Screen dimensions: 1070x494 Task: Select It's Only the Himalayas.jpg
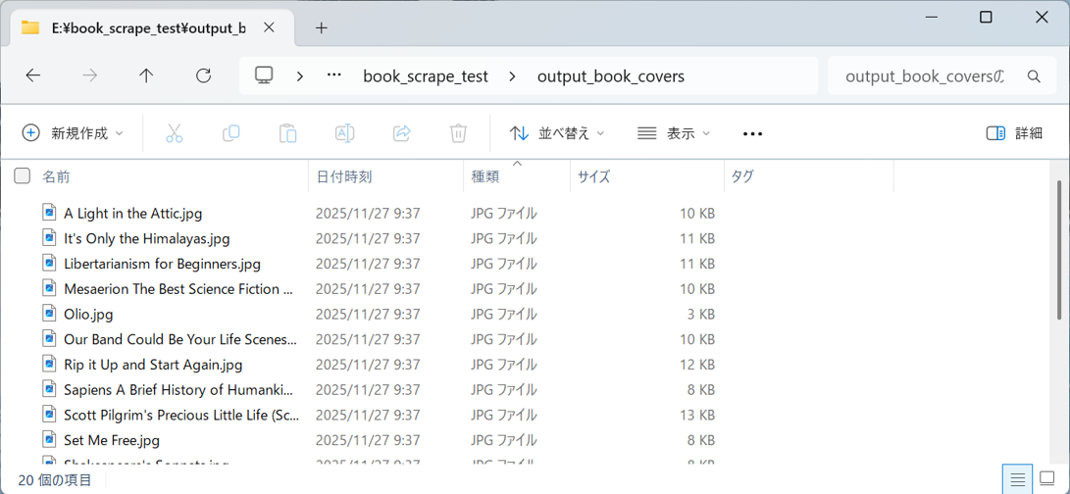point(147,239)
